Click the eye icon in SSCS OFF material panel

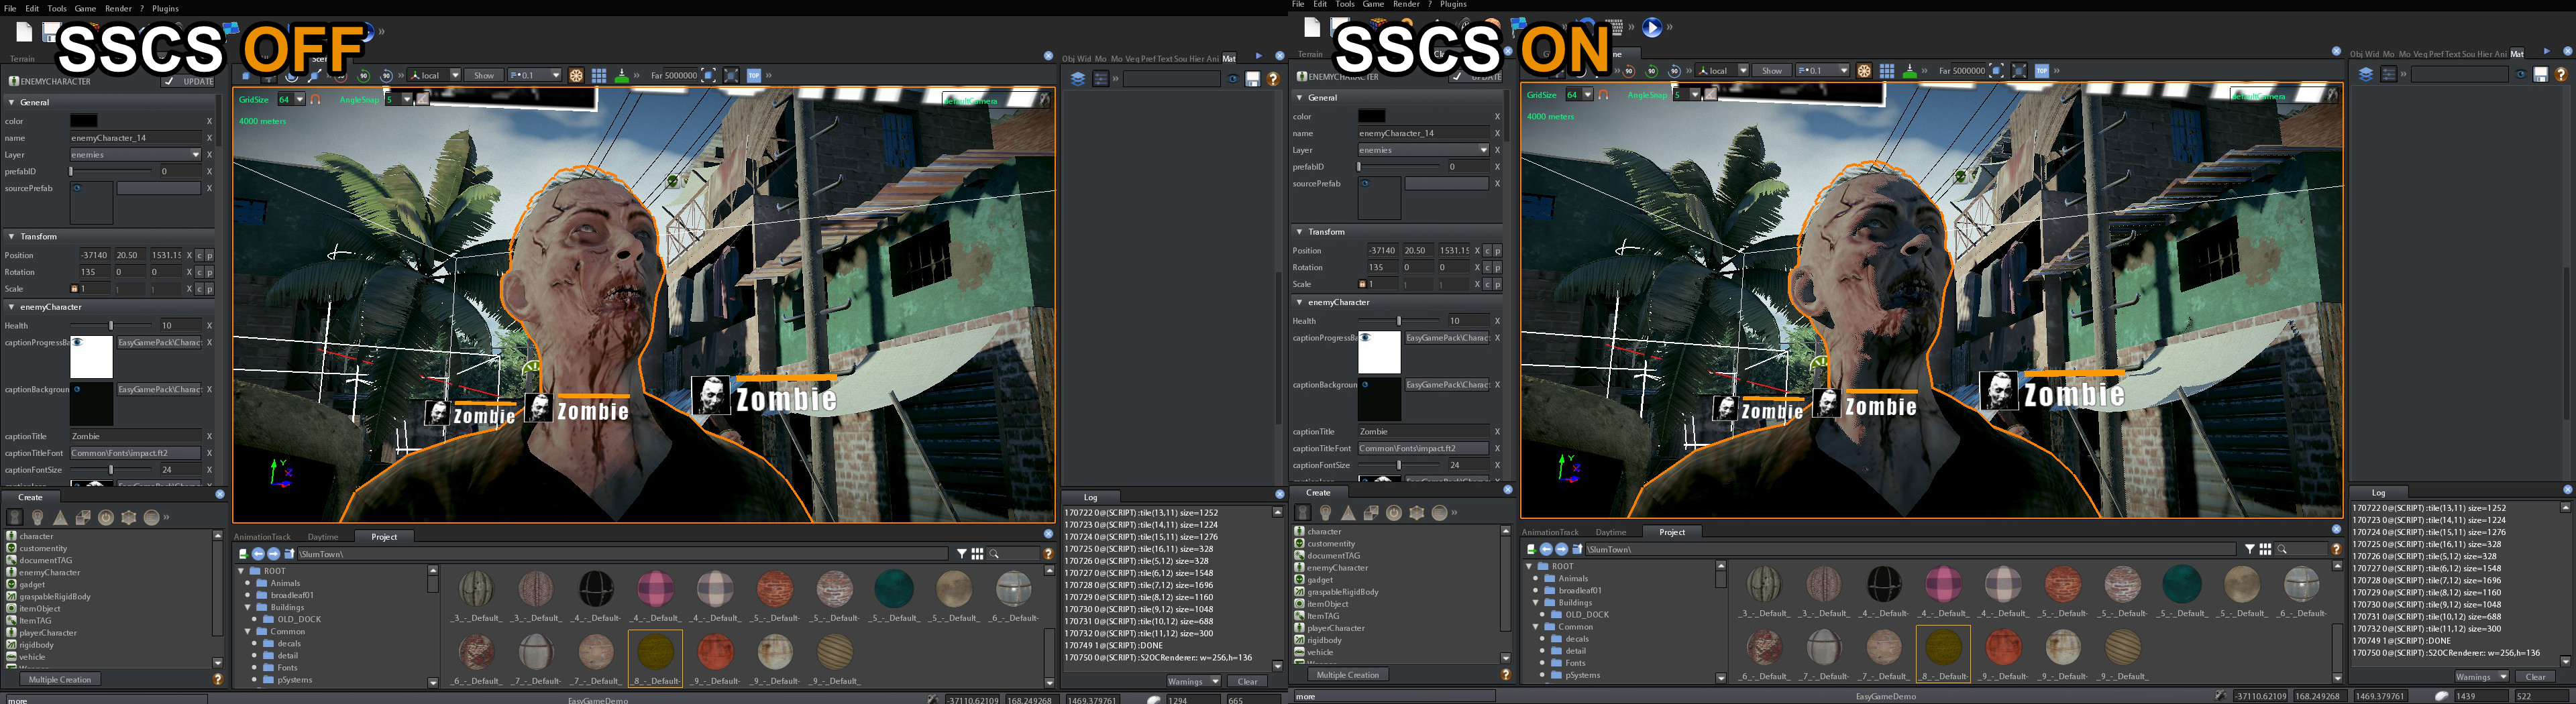tap(1232, 79)
